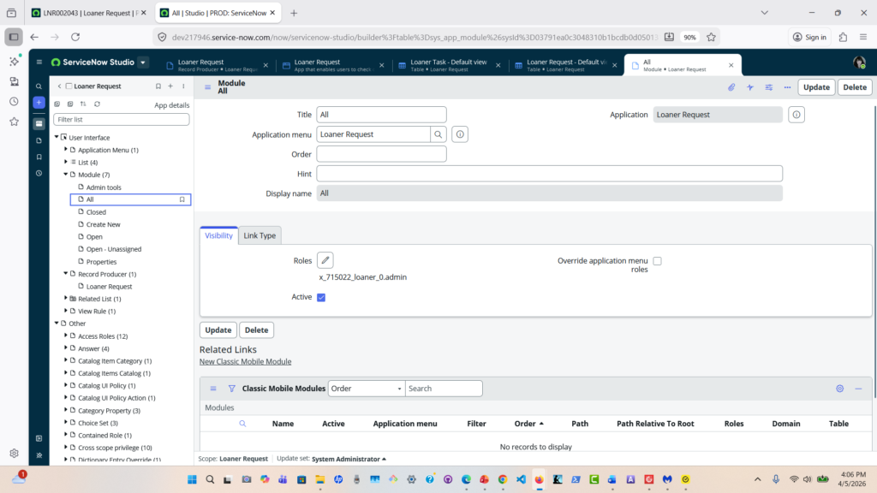
Task: Toggle the Active checkbox
Action: 321,297
